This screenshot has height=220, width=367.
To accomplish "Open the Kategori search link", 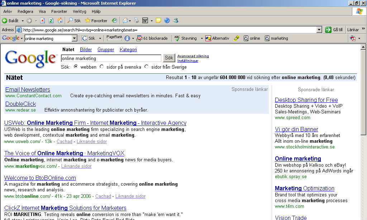I will tap(128, 49).
